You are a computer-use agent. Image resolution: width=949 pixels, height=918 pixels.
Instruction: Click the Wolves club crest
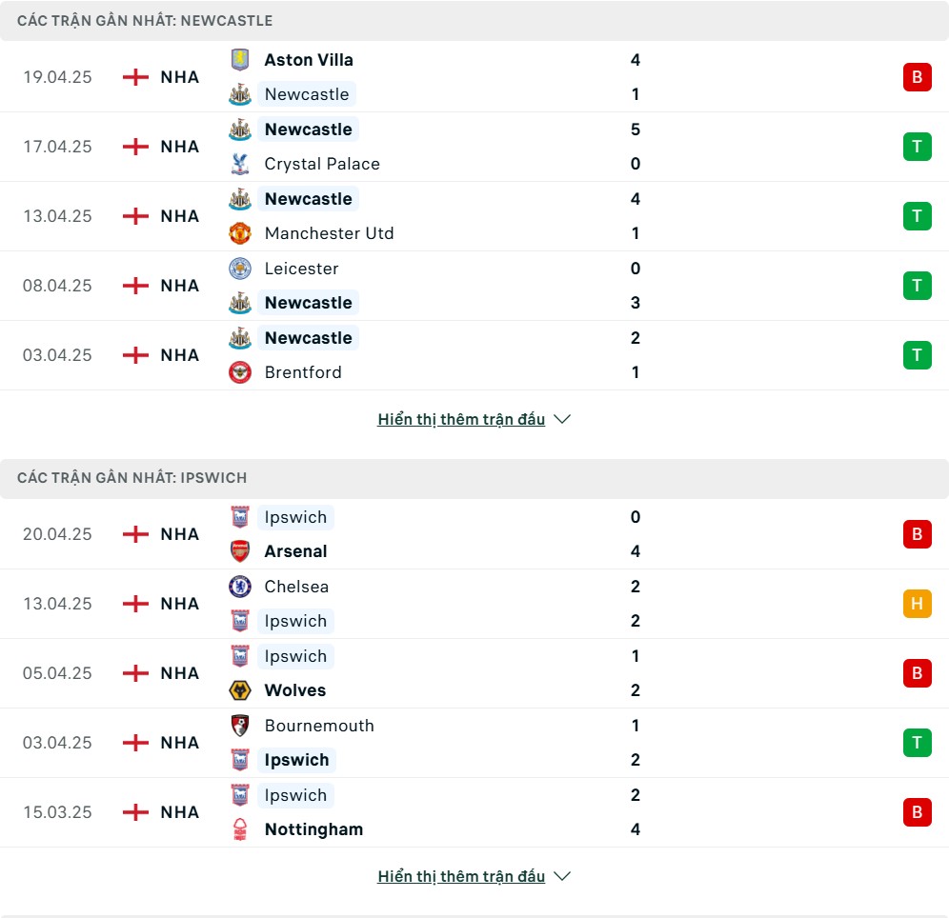(x=240, y=690)
